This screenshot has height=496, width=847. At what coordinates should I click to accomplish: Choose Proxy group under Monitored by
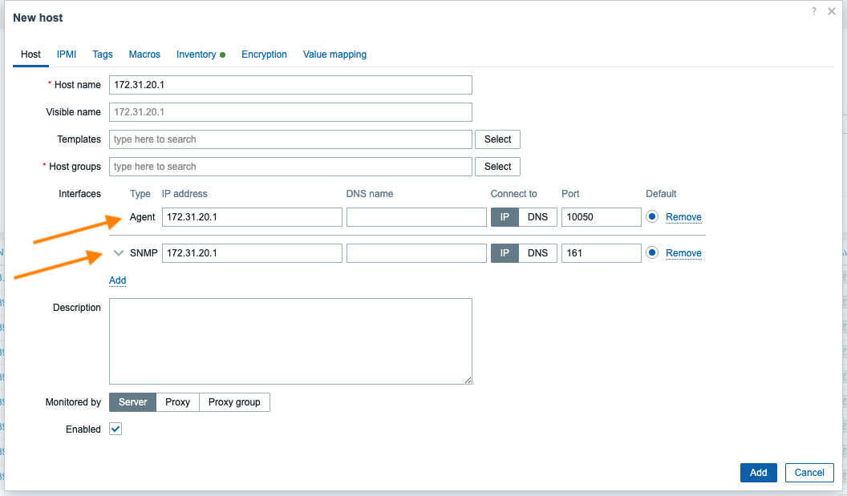(x=234, y=402)
